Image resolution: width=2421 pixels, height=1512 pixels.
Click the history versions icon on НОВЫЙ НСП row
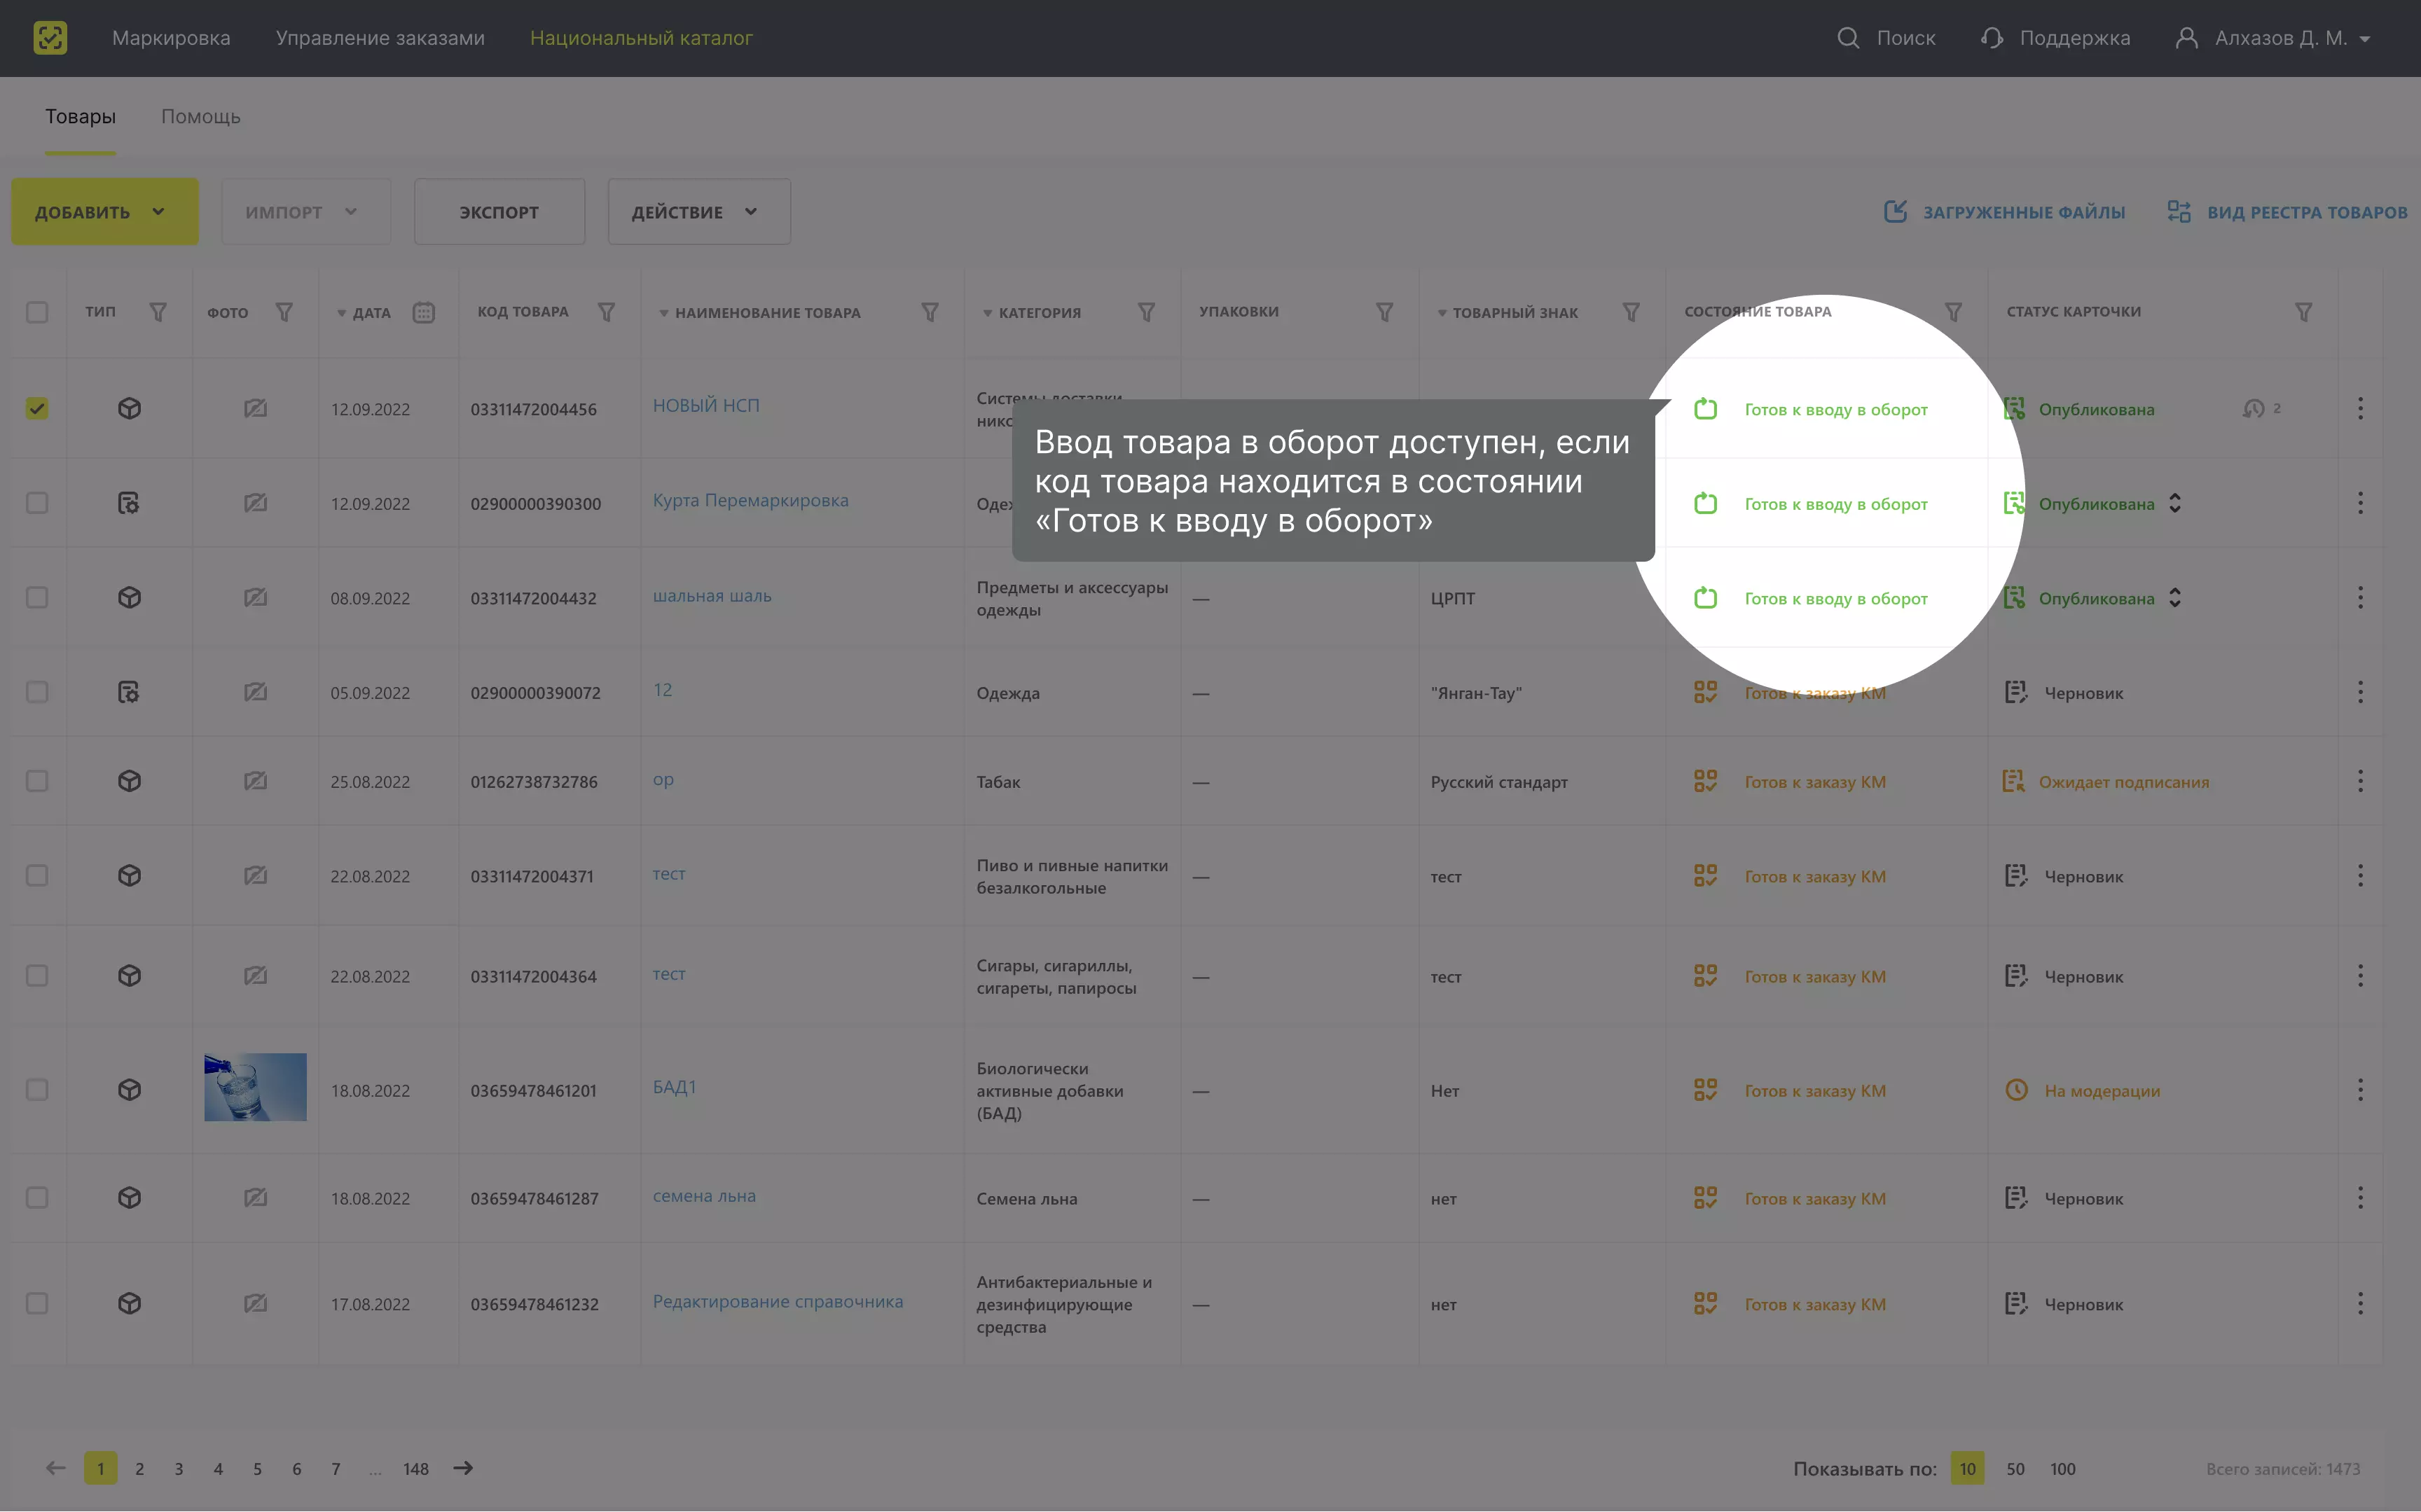click(x=2253, y=408)
